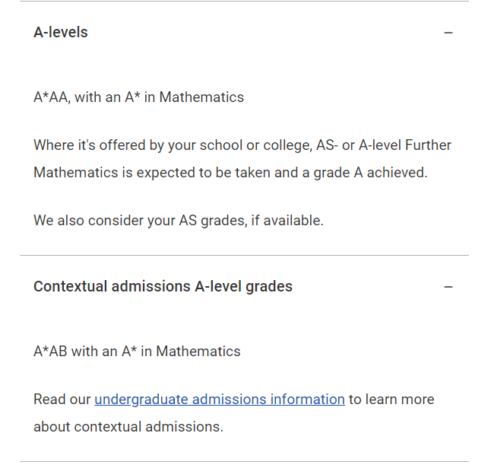The image size is (491, 465).
Task: Click the "Read our" text before the link
Action: coord(62,400)
